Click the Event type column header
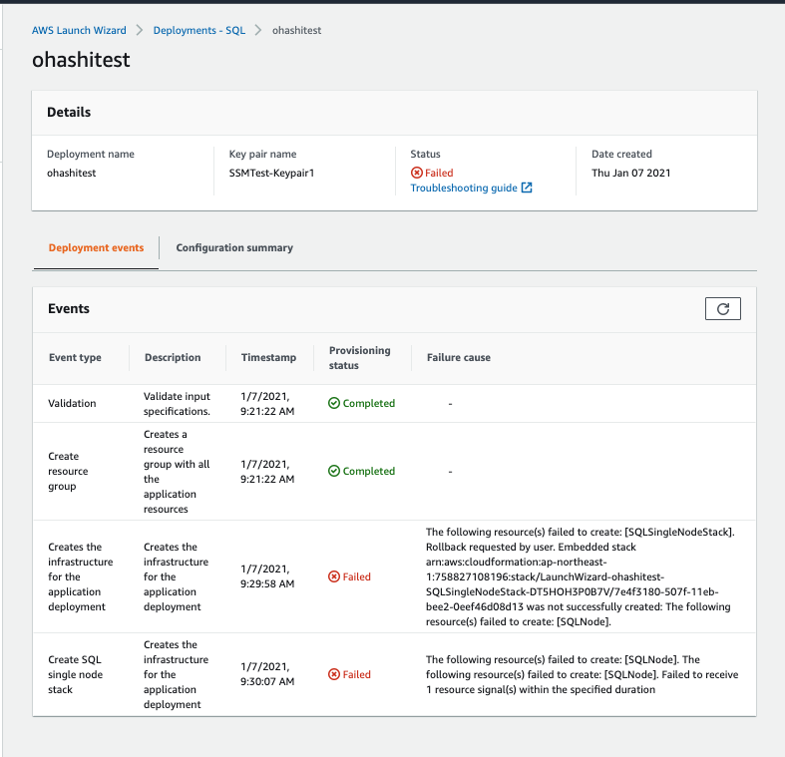The height and width of the screenshot is (757, 785). coord(75,357)
